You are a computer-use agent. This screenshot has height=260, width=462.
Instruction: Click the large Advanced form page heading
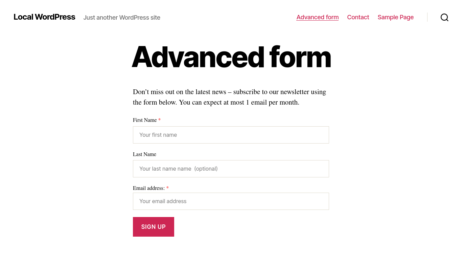click(231, 57)
